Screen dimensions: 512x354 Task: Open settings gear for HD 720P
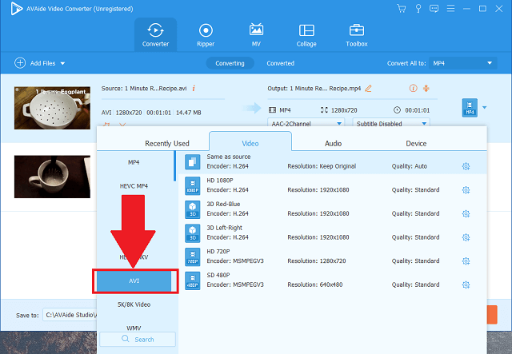[x=466, y=261]
